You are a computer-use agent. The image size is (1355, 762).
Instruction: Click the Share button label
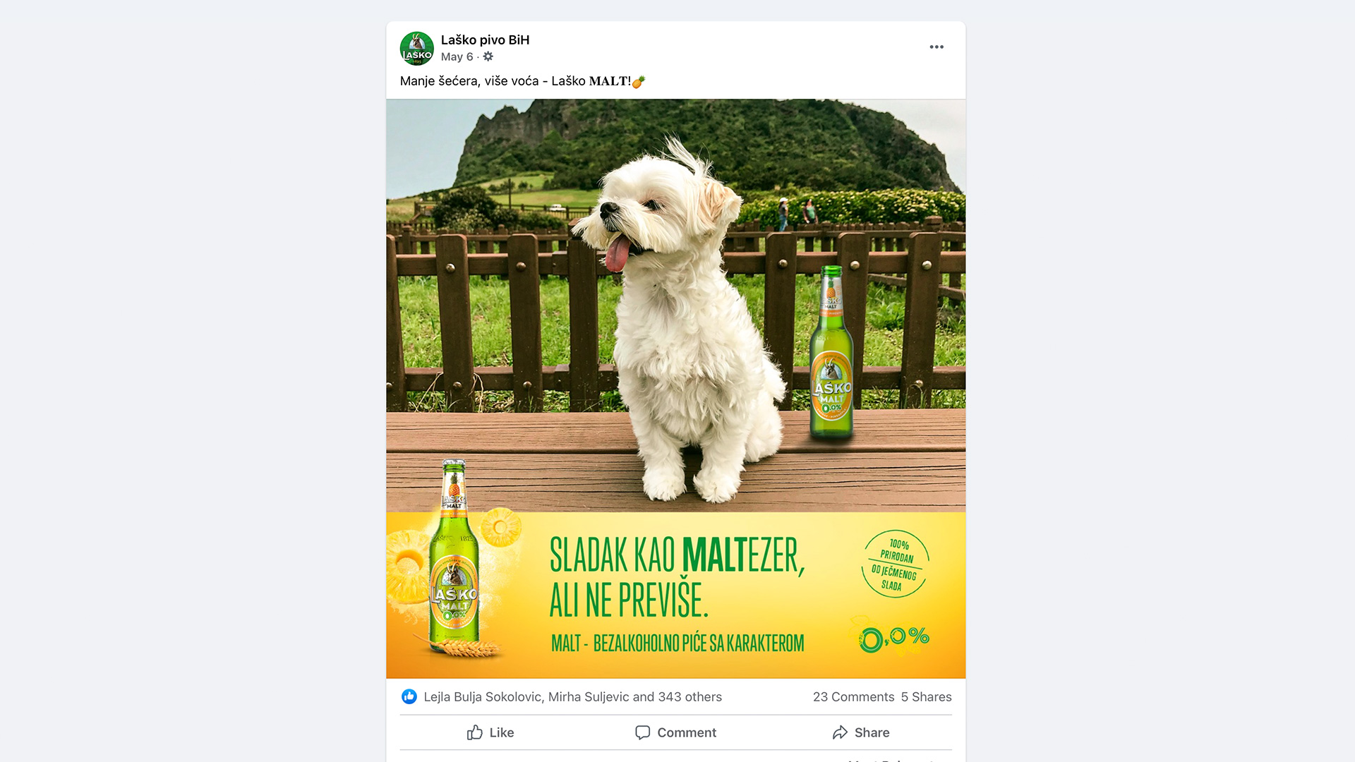[872, 732]
